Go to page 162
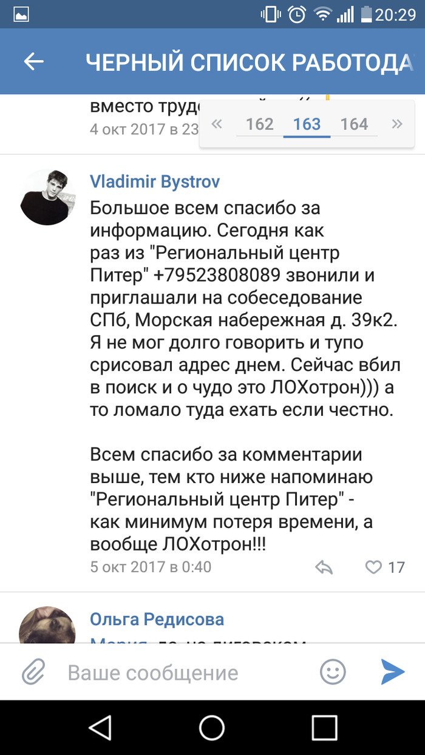Image resolution: width=425 pixels, height=755 pixels. coord(259,124)
